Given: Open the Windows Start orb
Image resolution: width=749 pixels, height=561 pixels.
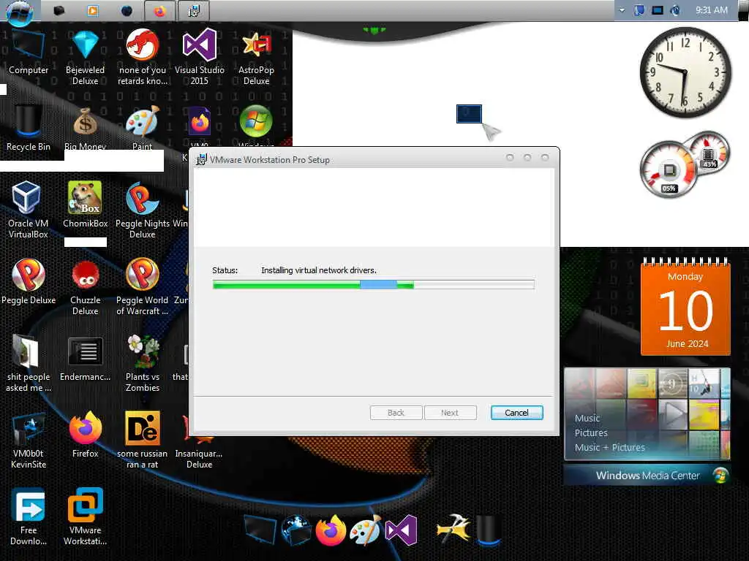Looking at the screenshot, I should (20, 12).
